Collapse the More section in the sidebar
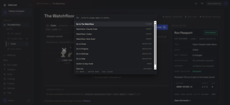Viewport: 230px width, 105px height. [x=28, y=60]
